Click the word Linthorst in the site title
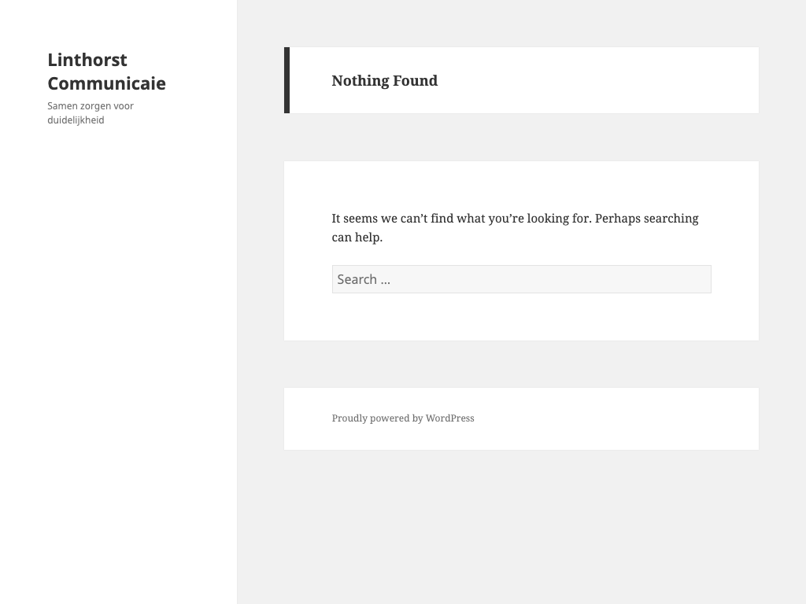This screenshot has width=806, height=604. click(87, 60)
